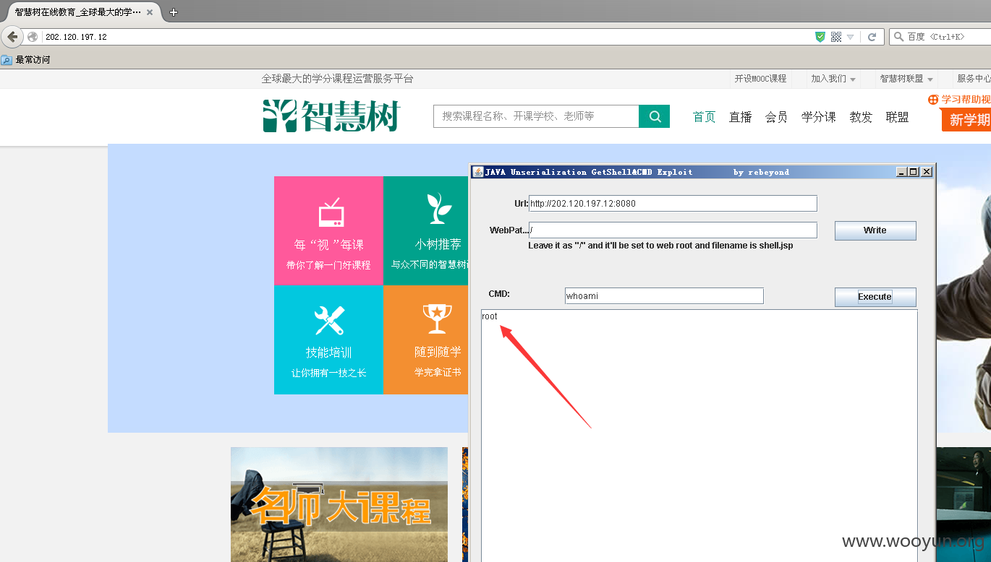Click the Baidu search magnifier icon

(899, 37)
